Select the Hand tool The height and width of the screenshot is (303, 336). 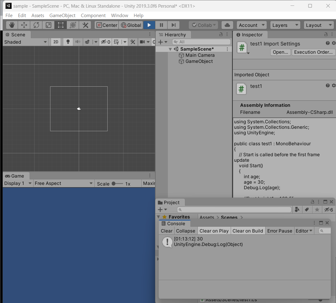click(12, 25)
